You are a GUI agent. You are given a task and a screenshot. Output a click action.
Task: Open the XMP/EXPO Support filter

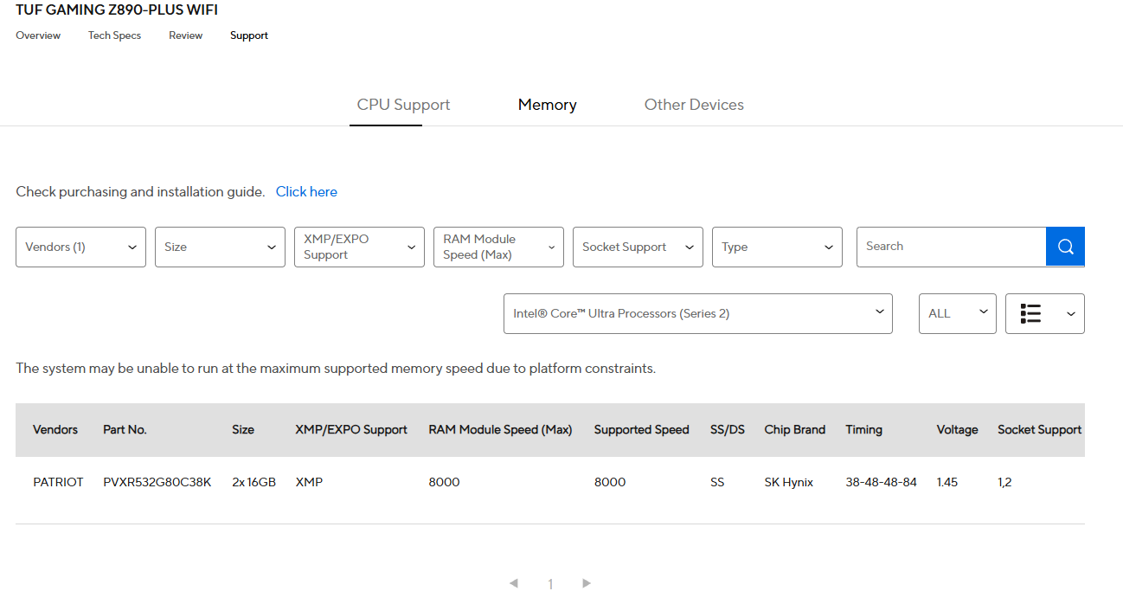click(359, 247)
